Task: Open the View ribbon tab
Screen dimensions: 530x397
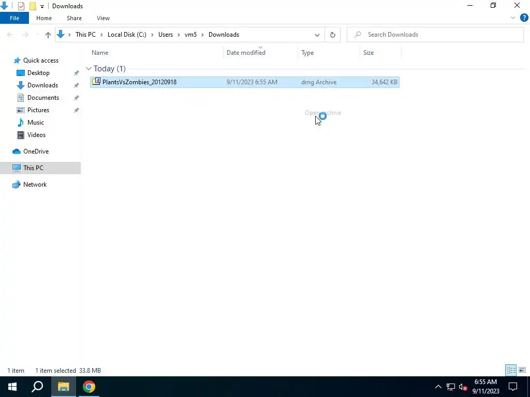Action: click(x=103, y=18)
